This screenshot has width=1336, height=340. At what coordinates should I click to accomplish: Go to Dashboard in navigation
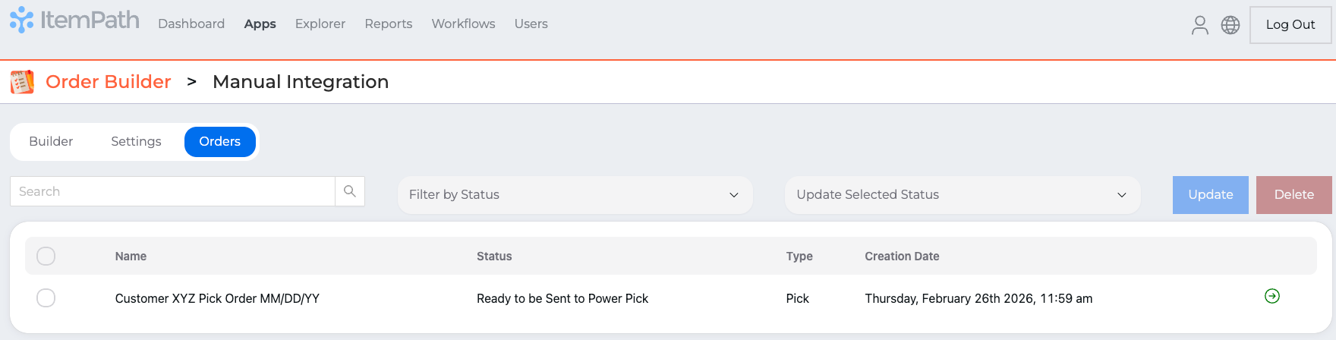(x=191, y=24)
